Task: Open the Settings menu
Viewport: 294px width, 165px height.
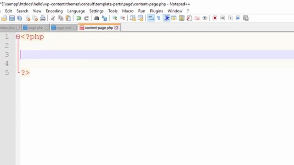Action: [x=96, y=11]
